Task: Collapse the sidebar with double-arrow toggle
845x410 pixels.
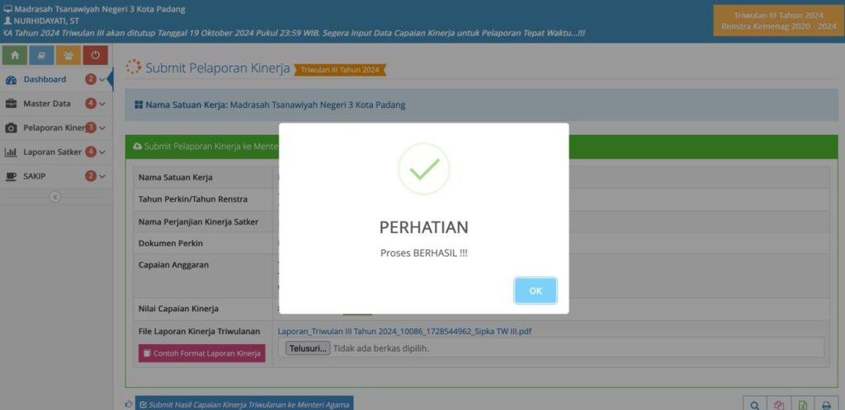Action: coord(55,198)
